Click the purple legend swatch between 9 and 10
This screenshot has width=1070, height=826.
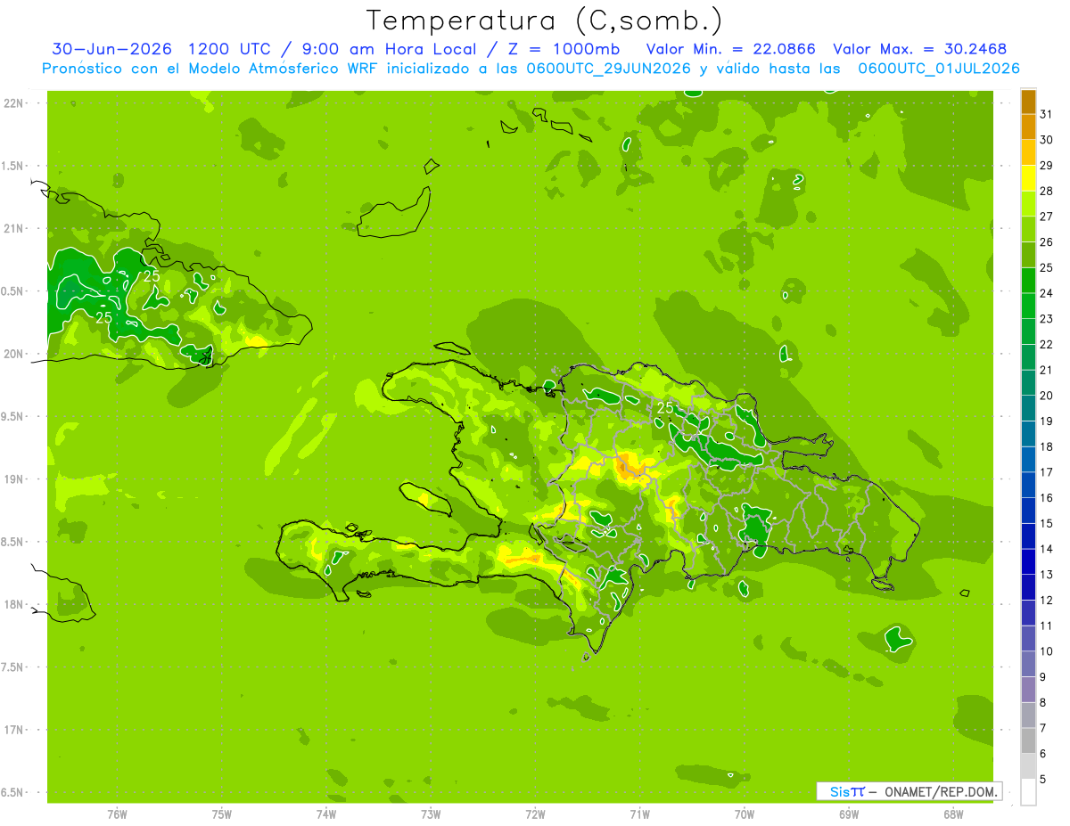[1028, 664]
